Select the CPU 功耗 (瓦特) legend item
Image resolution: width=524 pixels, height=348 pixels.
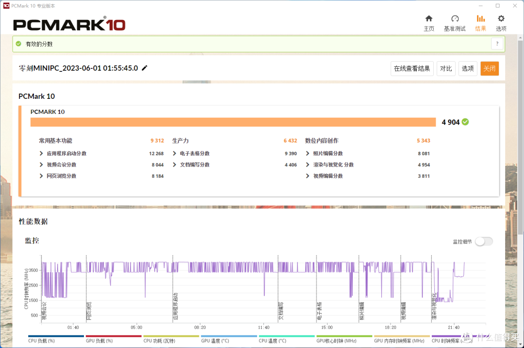(x=171, y=339)
